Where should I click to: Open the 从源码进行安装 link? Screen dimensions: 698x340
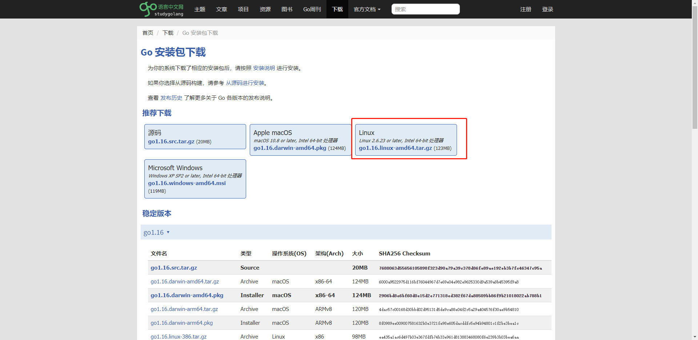245,83
